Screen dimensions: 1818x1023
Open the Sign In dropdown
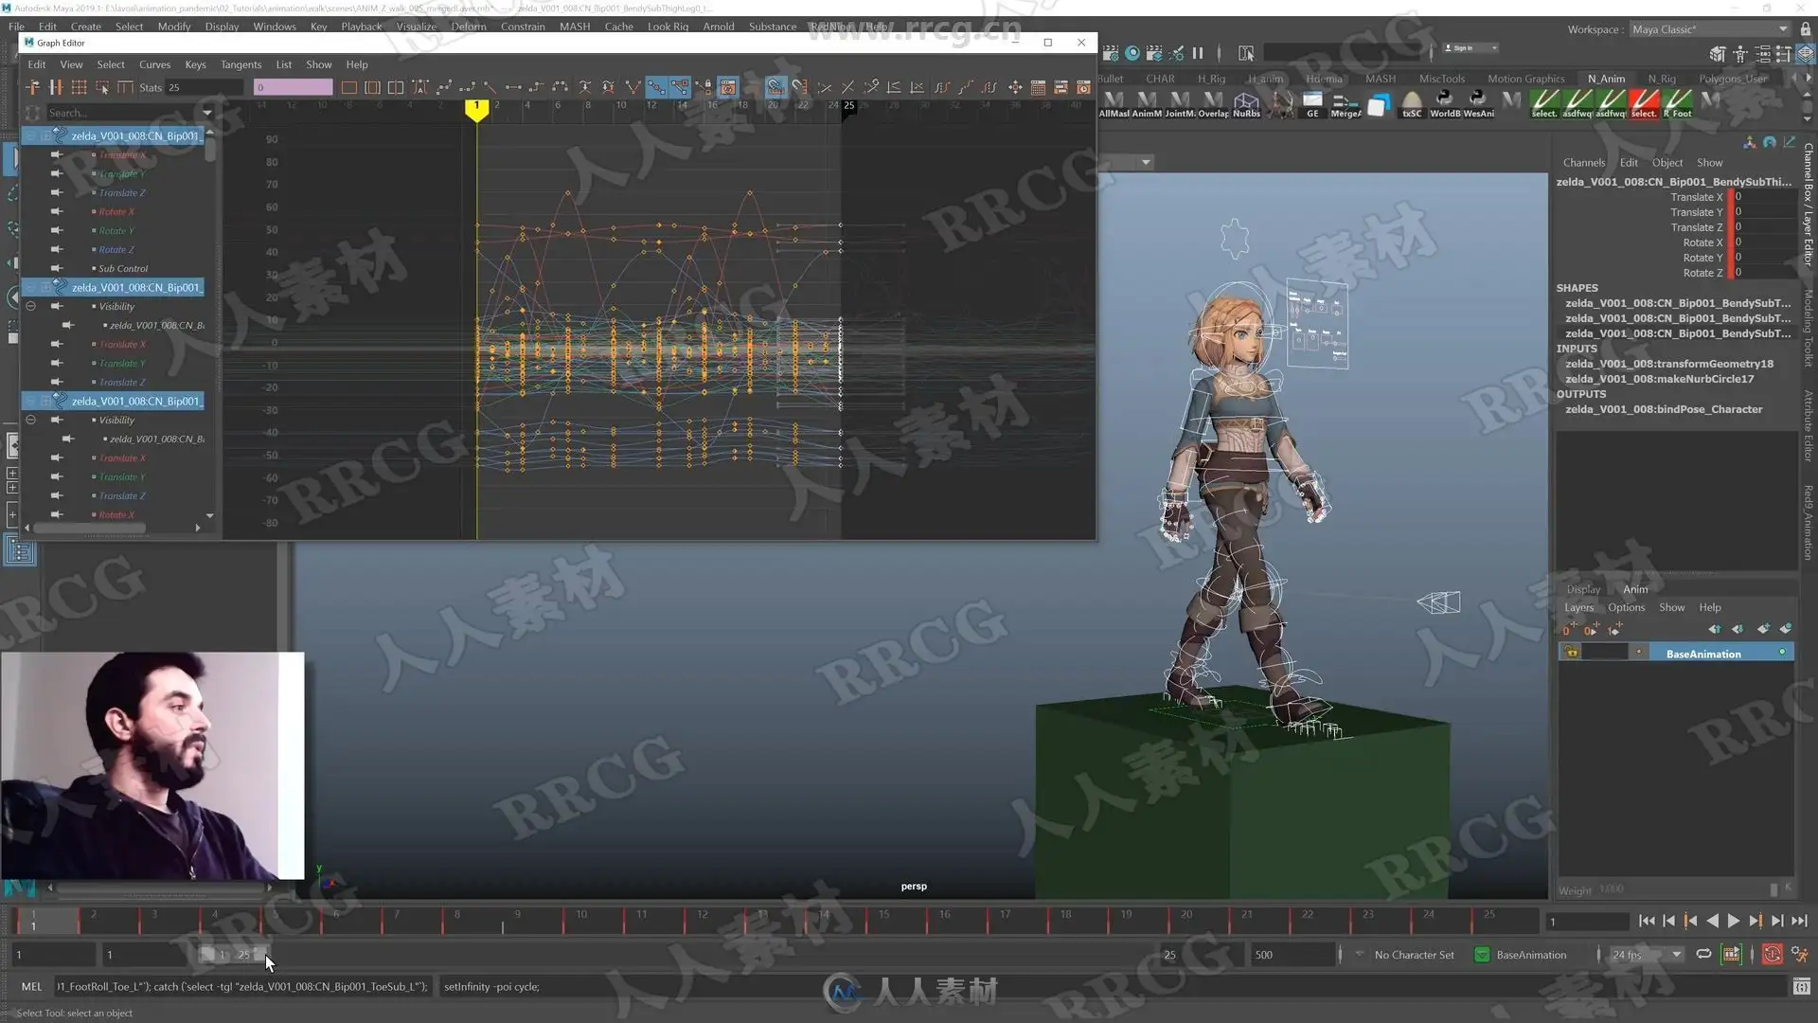[x=1470, y=48]
